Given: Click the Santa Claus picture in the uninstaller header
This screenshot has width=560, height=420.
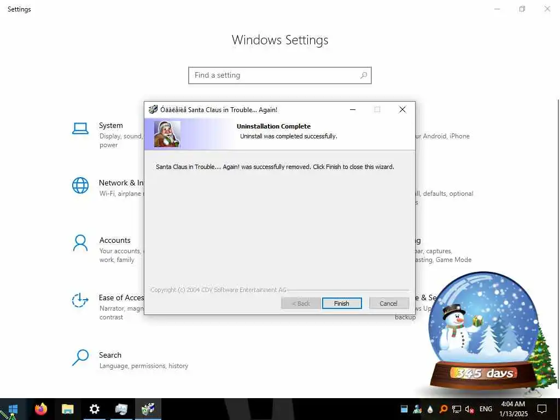Looking at the screenshot, I should tap(167, 134).
